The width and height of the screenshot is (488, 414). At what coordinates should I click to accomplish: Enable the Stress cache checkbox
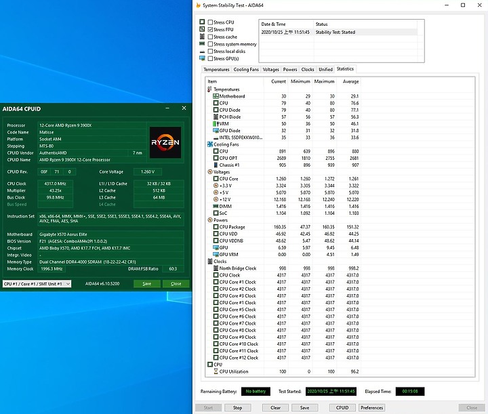tap(210, 37)
